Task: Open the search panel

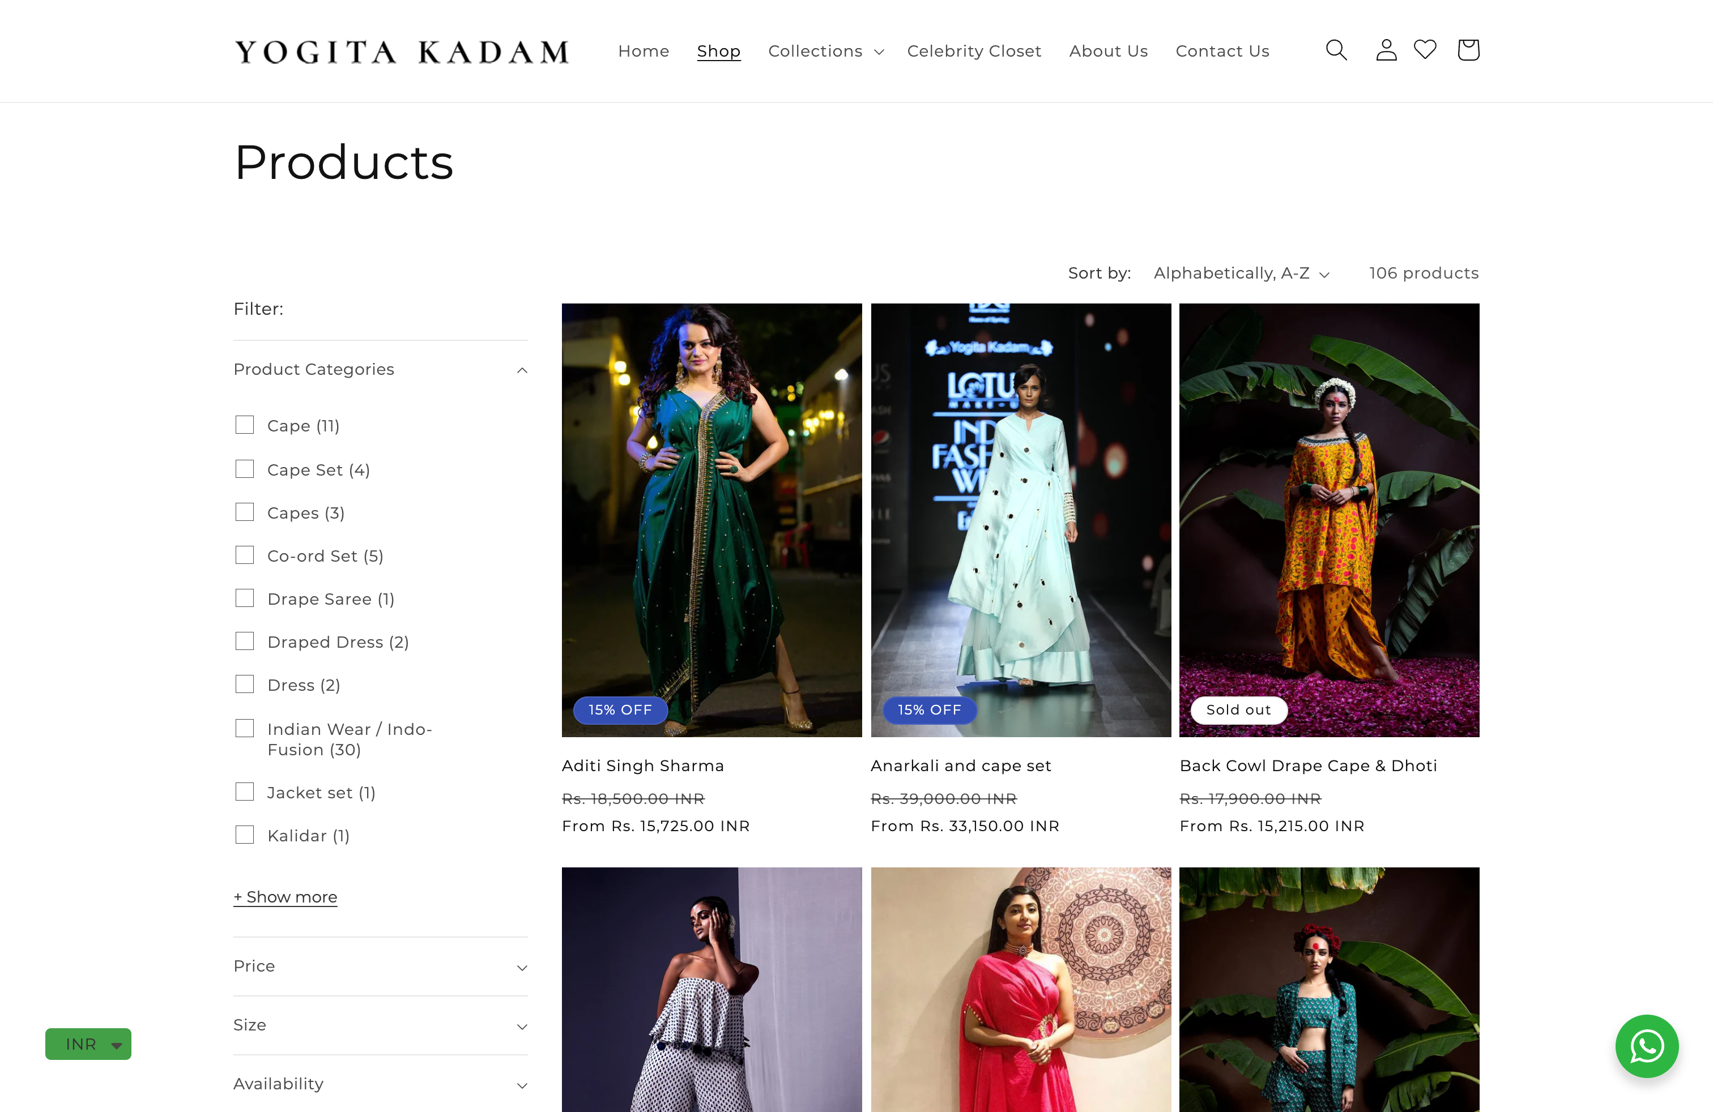Action: coord(1336,50)
